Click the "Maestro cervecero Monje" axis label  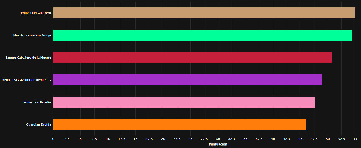32,35
